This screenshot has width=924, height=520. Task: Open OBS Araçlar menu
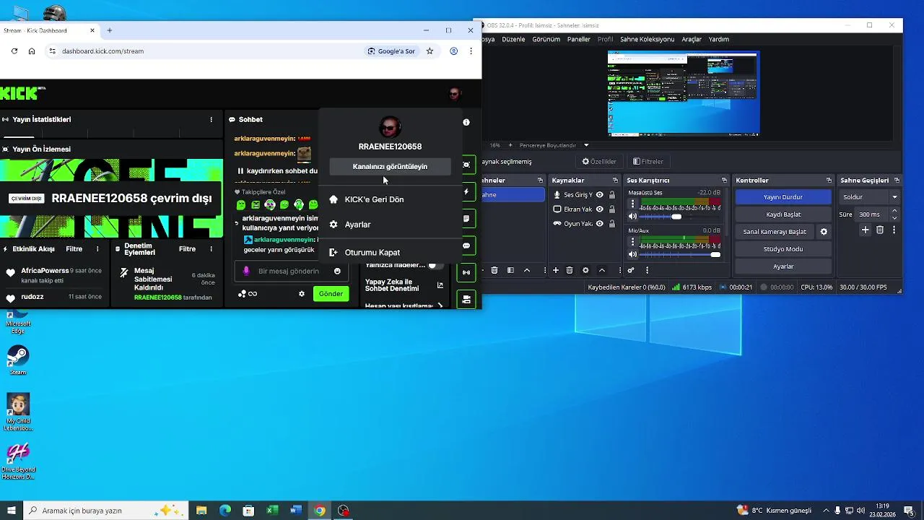point(692,39)
